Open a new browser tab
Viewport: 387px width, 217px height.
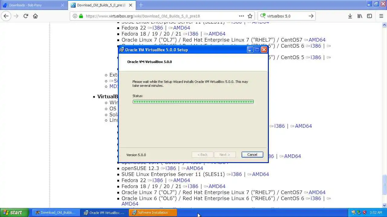pos(141,5)
